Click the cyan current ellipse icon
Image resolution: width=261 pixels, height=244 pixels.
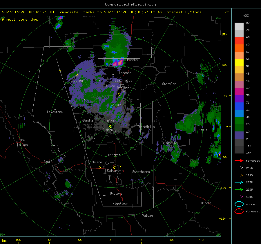point(239,204)
